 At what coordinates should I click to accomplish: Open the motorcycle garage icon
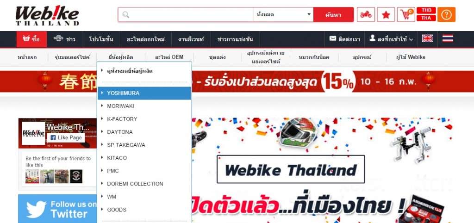coord(366,14)
